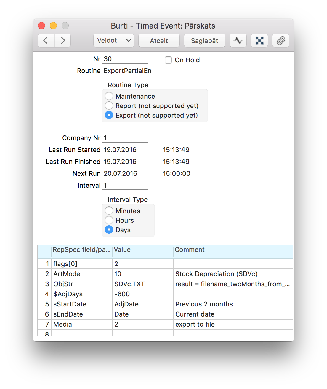
Task: Go to the previous record arrow
Action: (46, 40)
